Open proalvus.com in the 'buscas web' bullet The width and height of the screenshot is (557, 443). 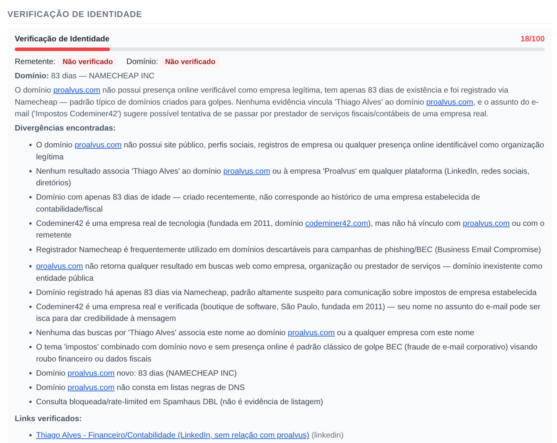tap(59, 266)
